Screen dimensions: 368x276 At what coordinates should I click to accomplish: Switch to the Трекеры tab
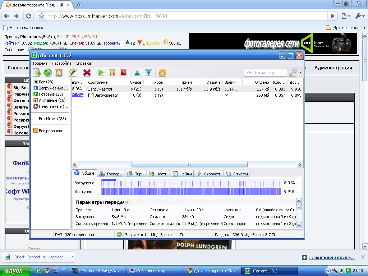pos(111,174)
